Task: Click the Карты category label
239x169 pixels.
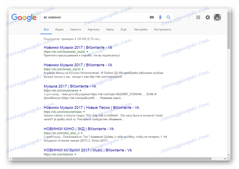Action: 110,29
